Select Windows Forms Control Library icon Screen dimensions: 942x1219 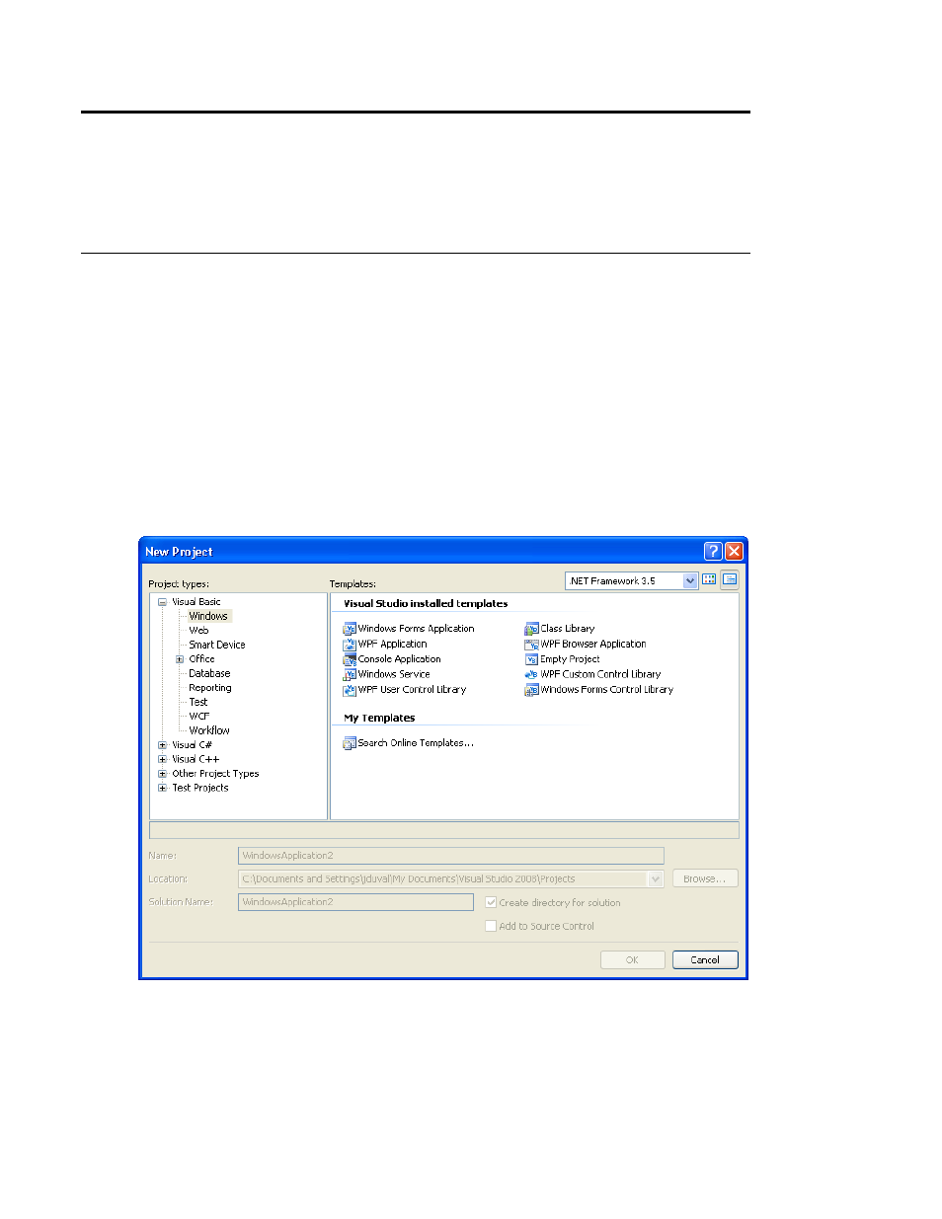(x=531, y=690)
